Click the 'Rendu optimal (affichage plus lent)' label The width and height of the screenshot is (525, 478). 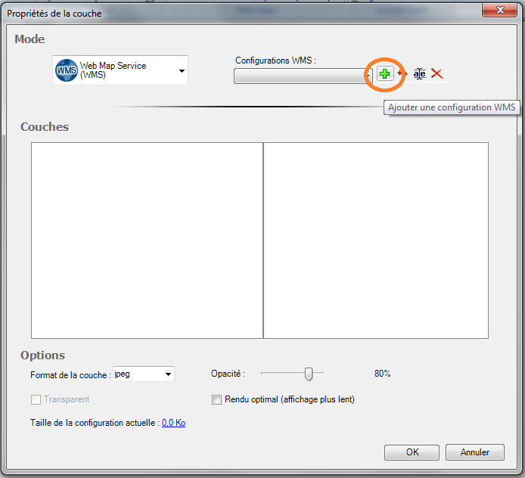click(289, 399)
